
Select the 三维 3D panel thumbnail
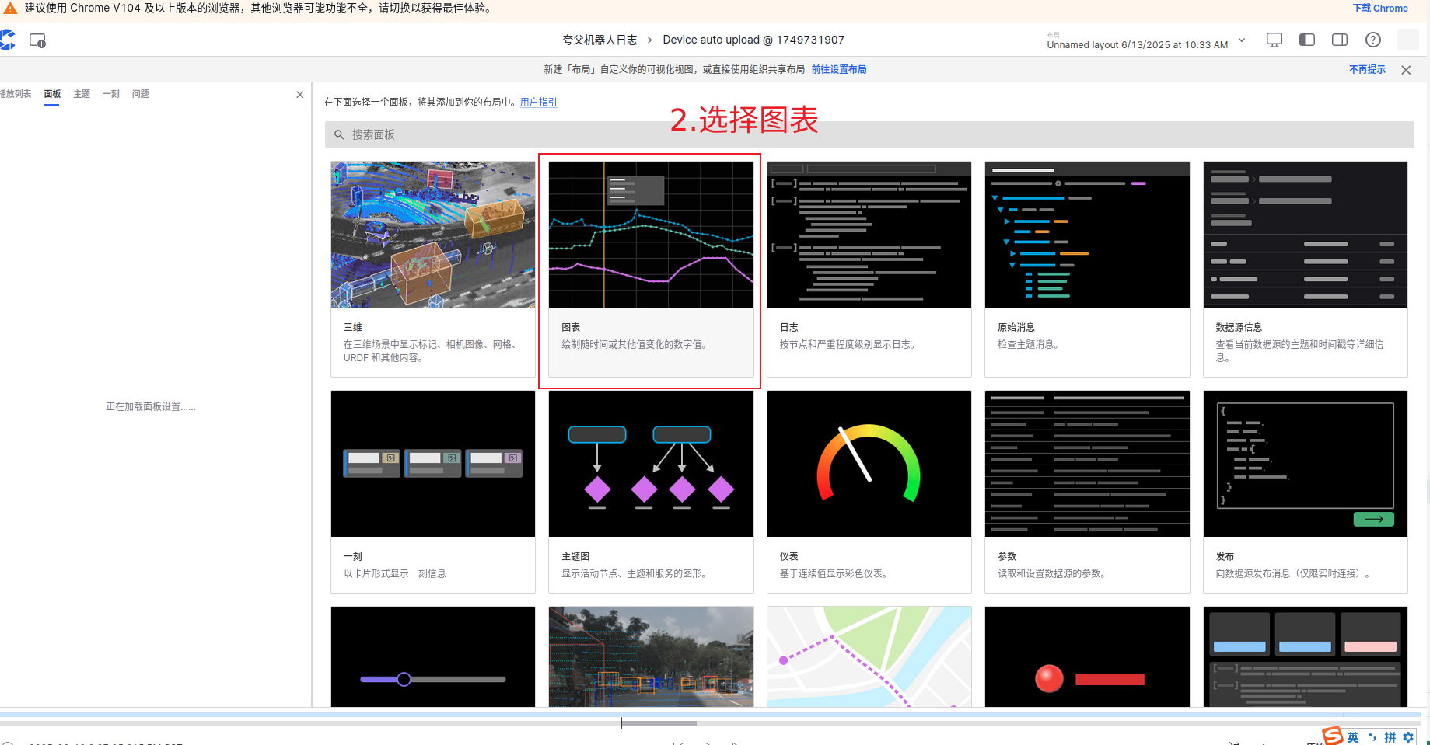[x=432, y=235]
